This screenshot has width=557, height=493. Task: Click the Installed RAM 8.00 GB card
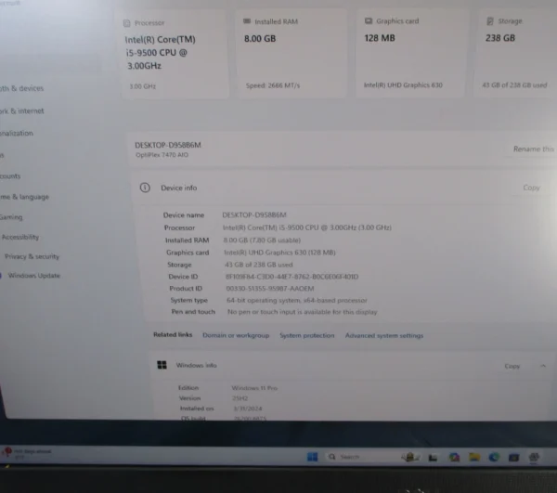click(291, 53)
